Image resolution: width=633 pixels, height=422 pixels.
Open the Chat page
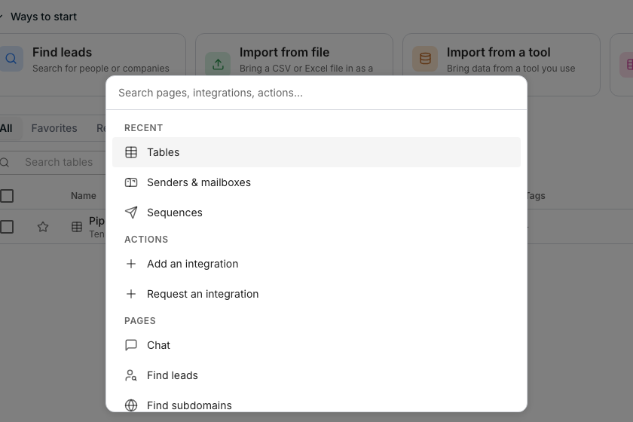point(316,345)
